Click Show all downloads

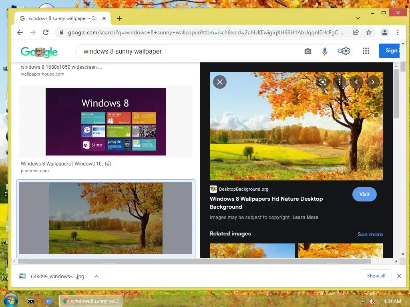pos(376,276)
